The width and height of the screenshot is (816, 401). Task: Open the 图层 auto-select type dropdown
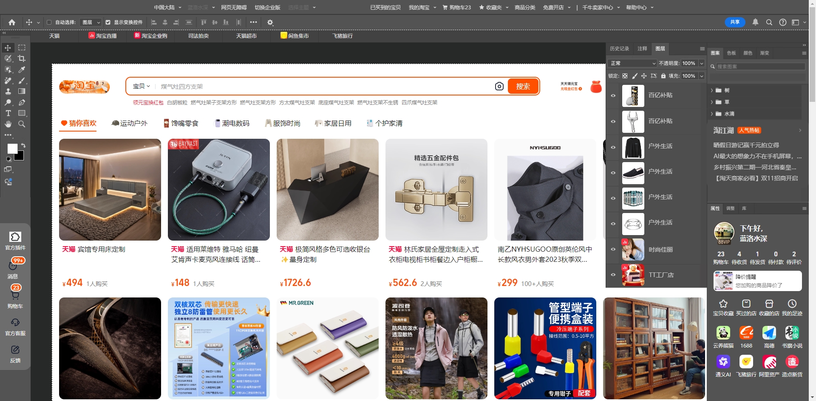[91, 22]
